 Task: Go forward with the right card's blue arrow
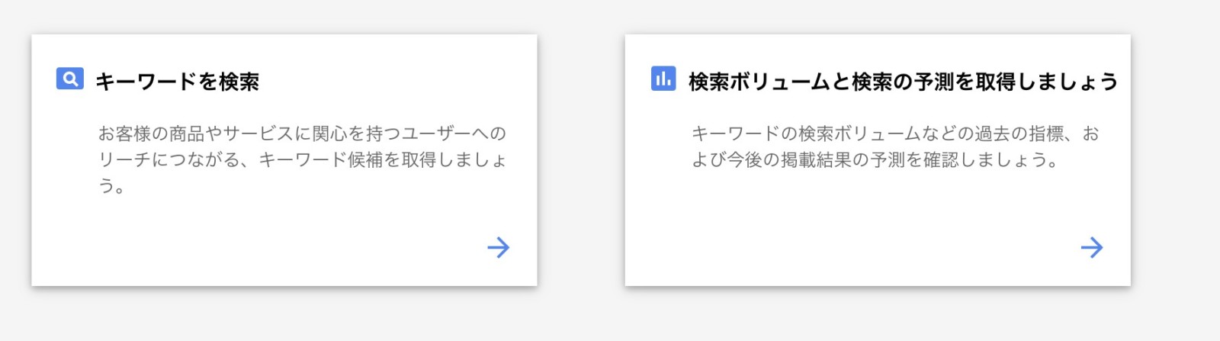[x=1091, y=247]
